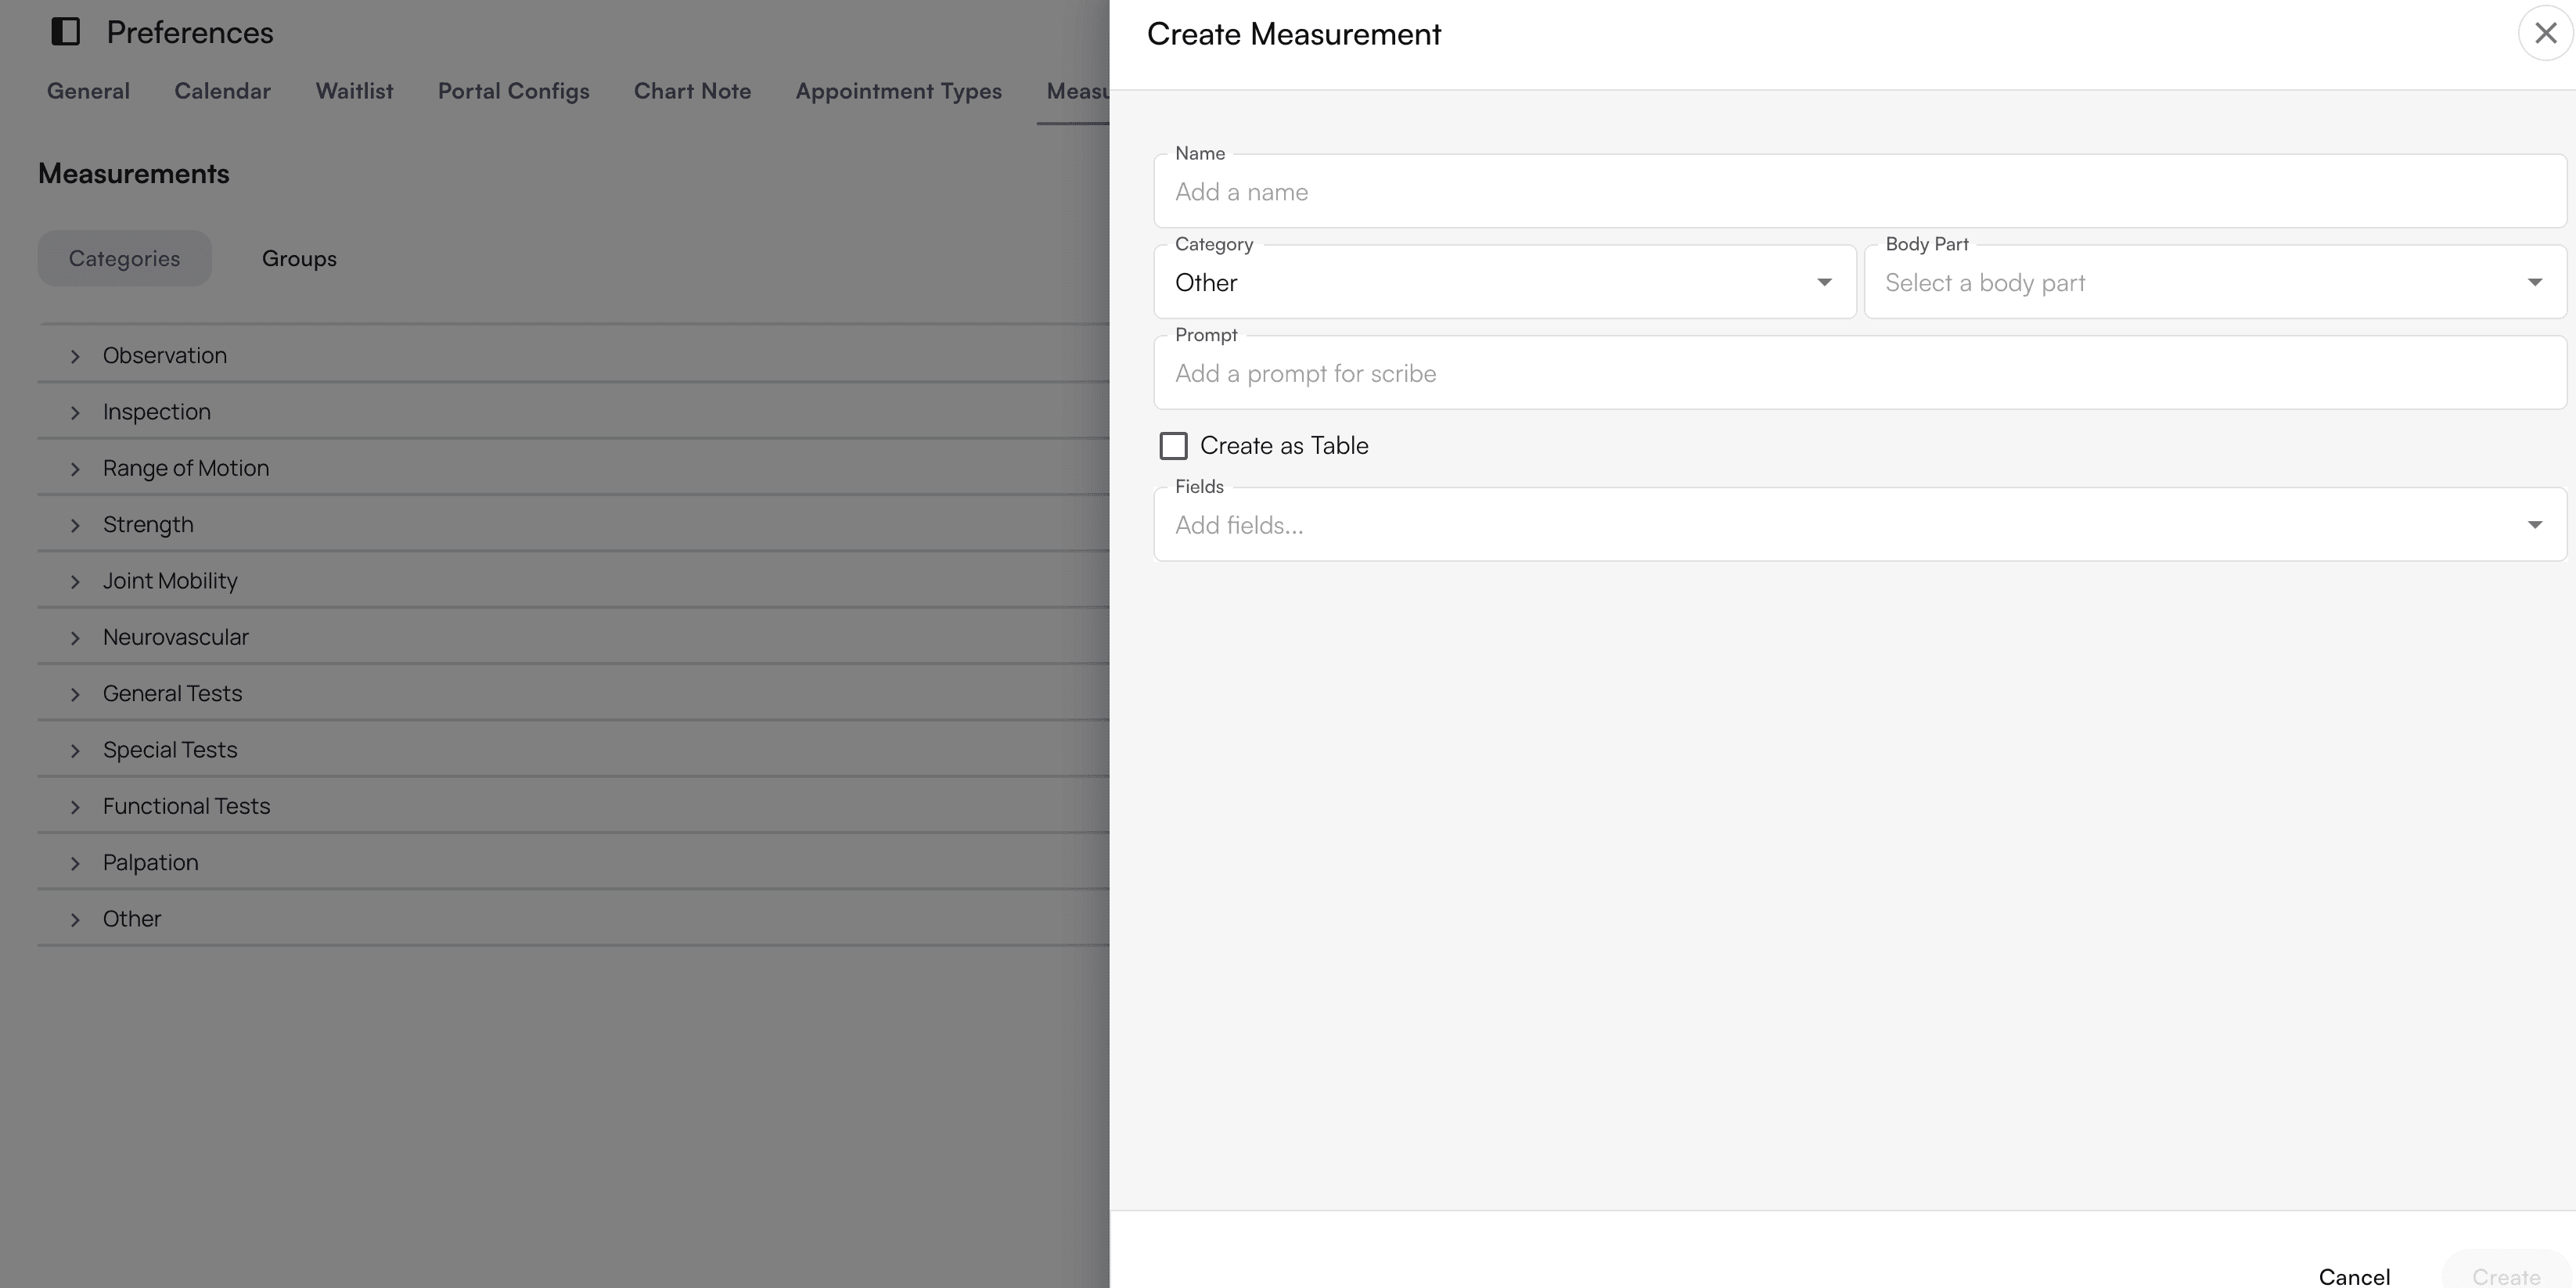Open the Portal Configs tab
Screen dimensions: 2576x1288
[513, 91]
